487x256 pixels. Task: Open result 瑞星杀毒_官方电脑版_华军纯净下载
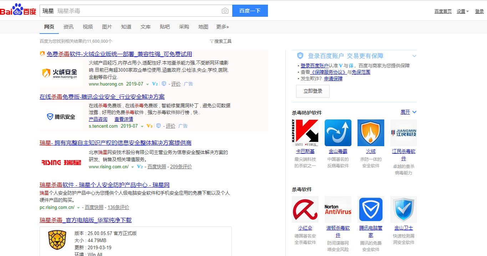pos(86,220)
